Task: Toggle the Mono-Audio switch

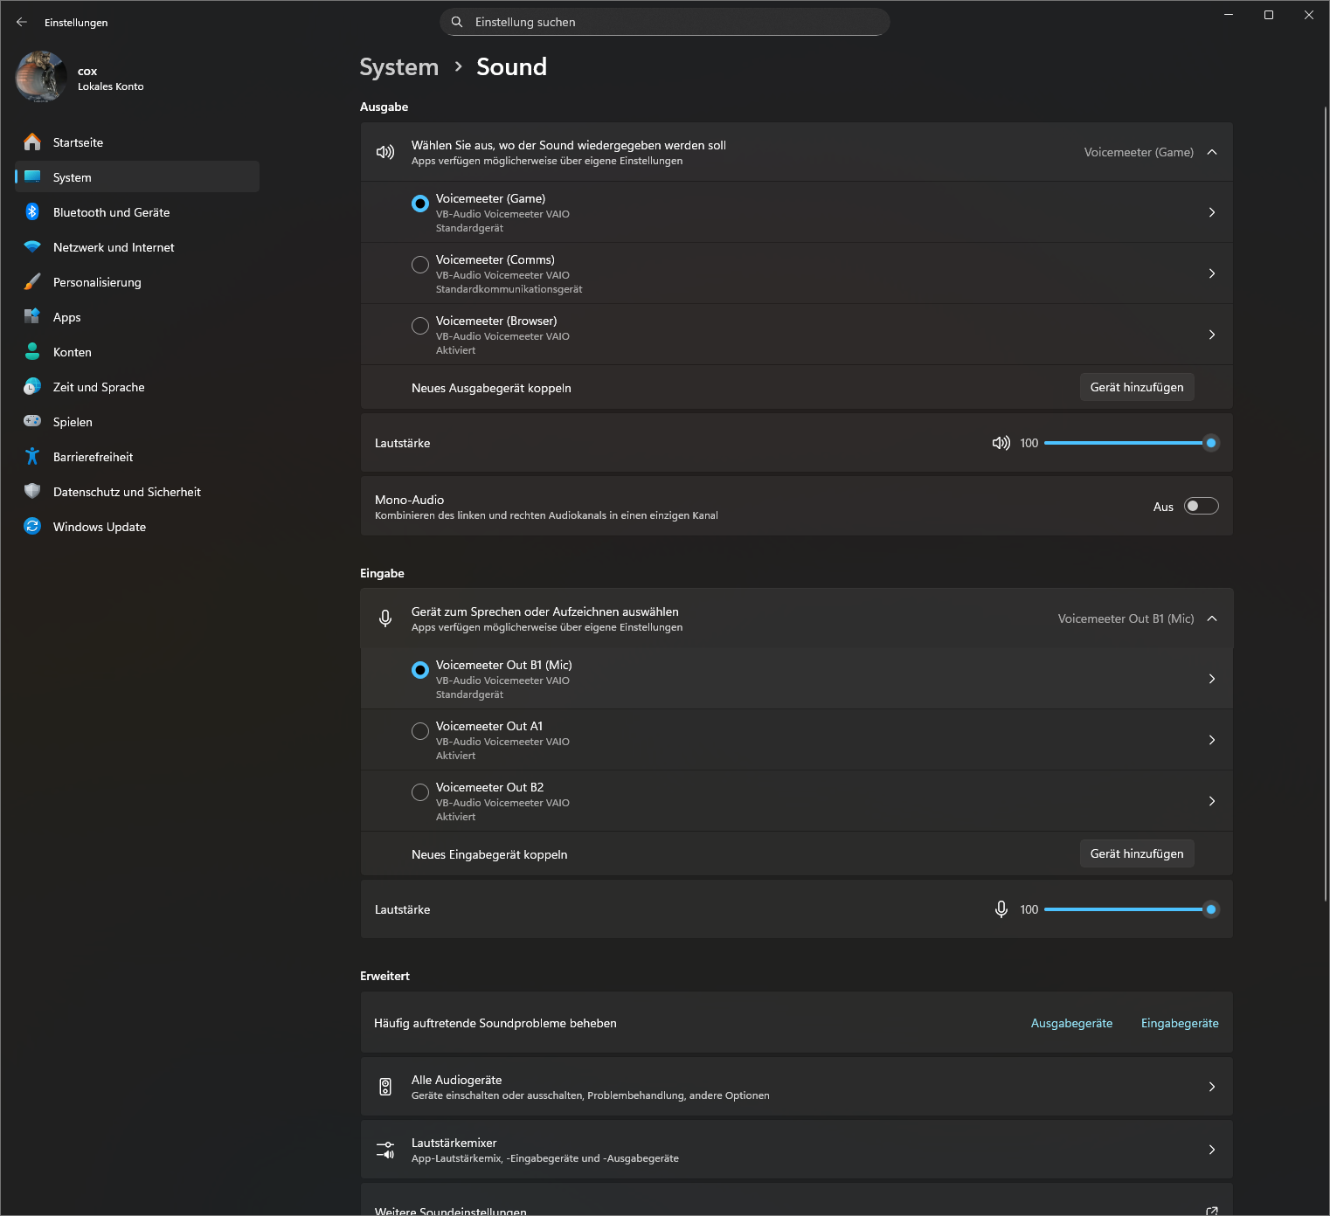Action: (1201, 506)
